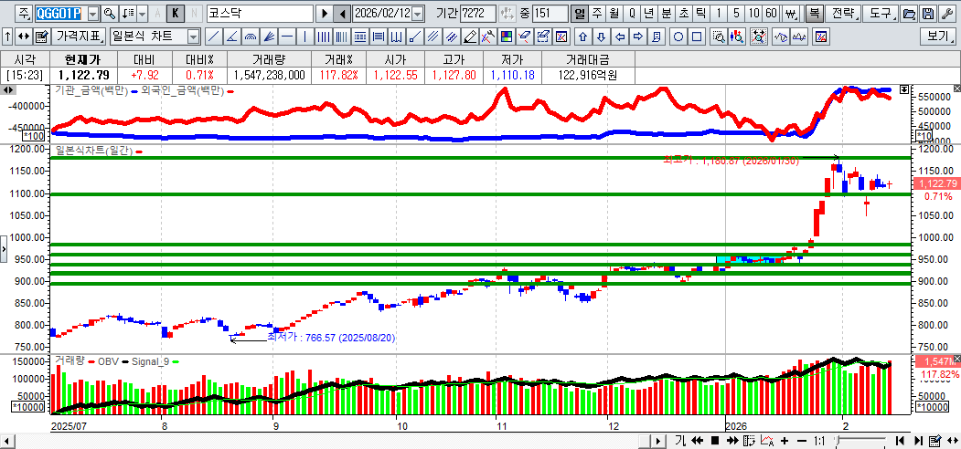961x449 pixels.
Task: Open the 도구 menu
Action: 880,14
